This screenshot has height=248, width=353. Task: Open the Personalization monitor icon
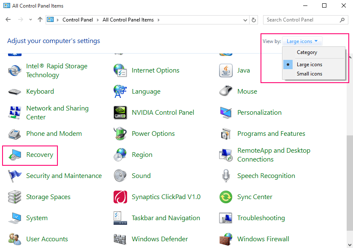(x=226, y=113)
